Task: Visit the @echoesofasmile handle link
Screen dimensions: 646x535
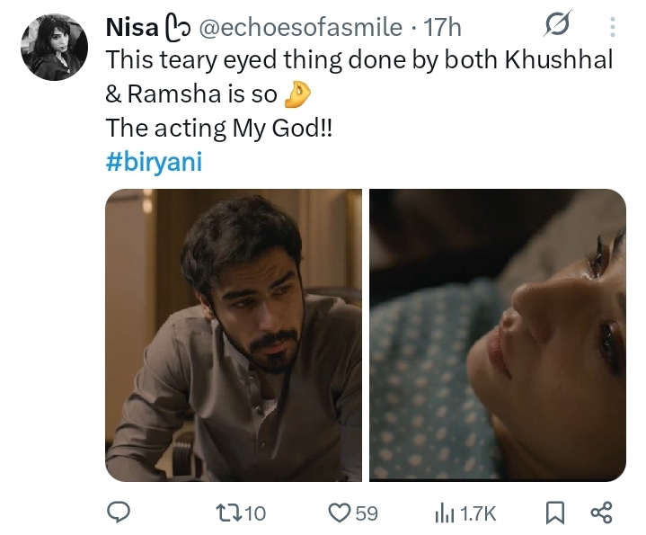Action: [299, 28]
